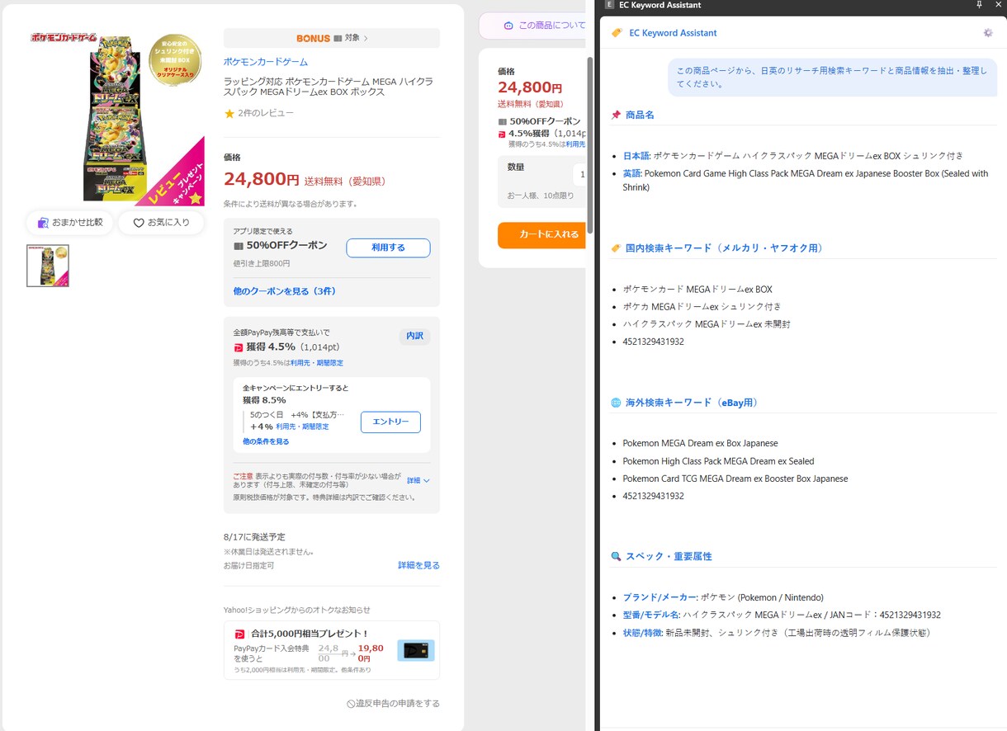
Task: Click the EC Keyword Assistant tag logo
Action: point(617,33)
